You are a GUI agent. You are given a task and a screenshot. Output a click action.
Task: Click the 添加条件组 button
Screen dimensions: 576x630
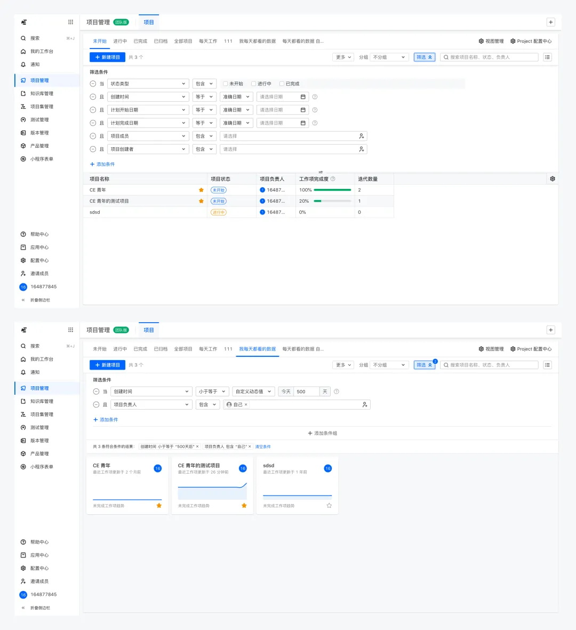click(x=323, y=433)
